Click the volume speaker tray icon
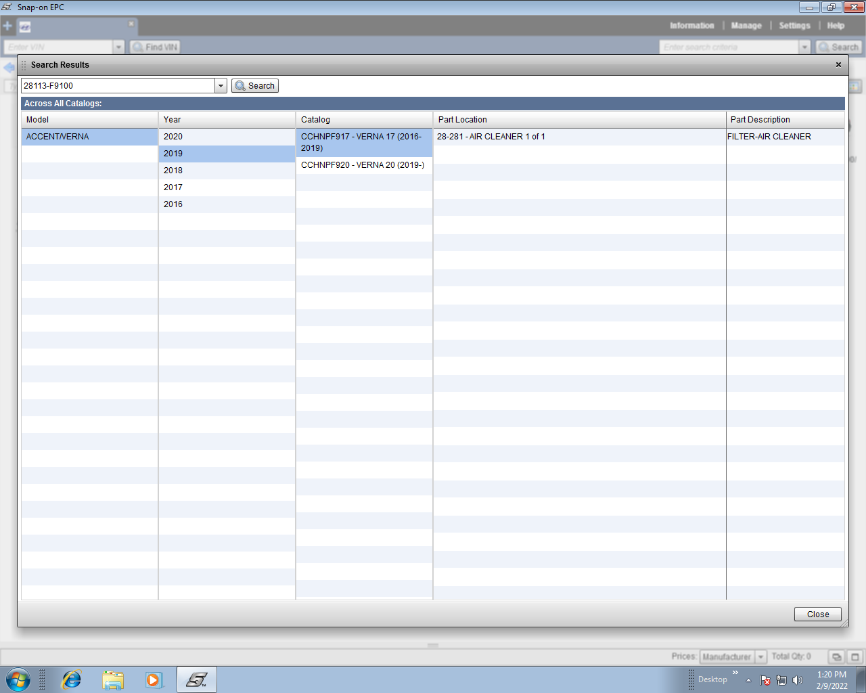 [798, 680]
